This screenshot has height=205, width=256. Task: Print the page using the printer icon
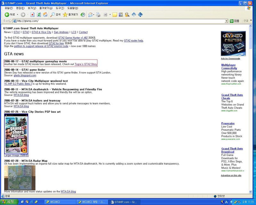tap(98, 15)
